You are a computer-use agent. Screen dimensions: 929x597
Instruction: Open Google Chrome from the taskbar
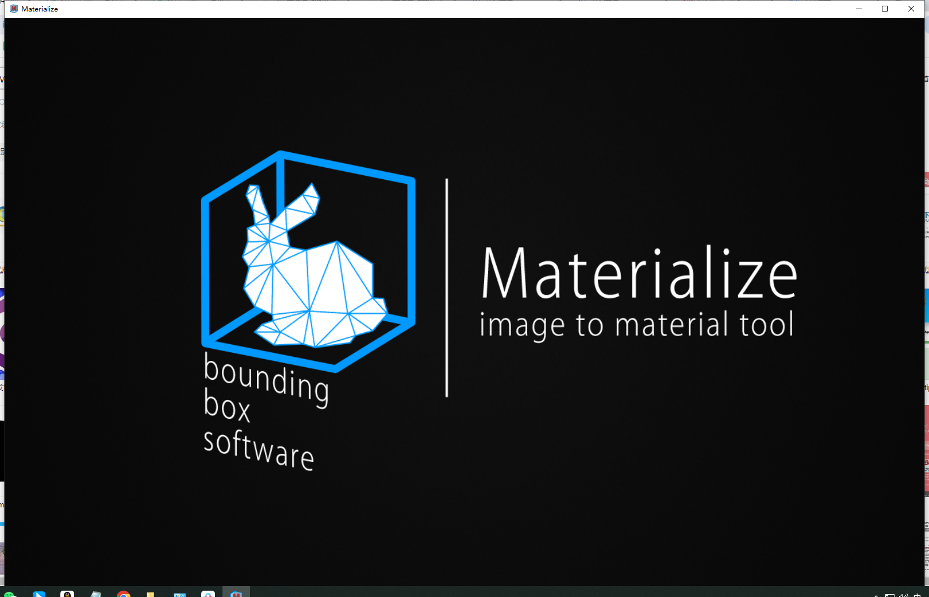(x=124, y=594)
